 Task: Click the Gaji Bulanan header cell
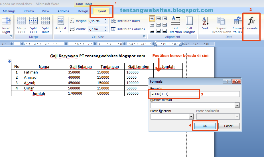[x=80, y=67]
